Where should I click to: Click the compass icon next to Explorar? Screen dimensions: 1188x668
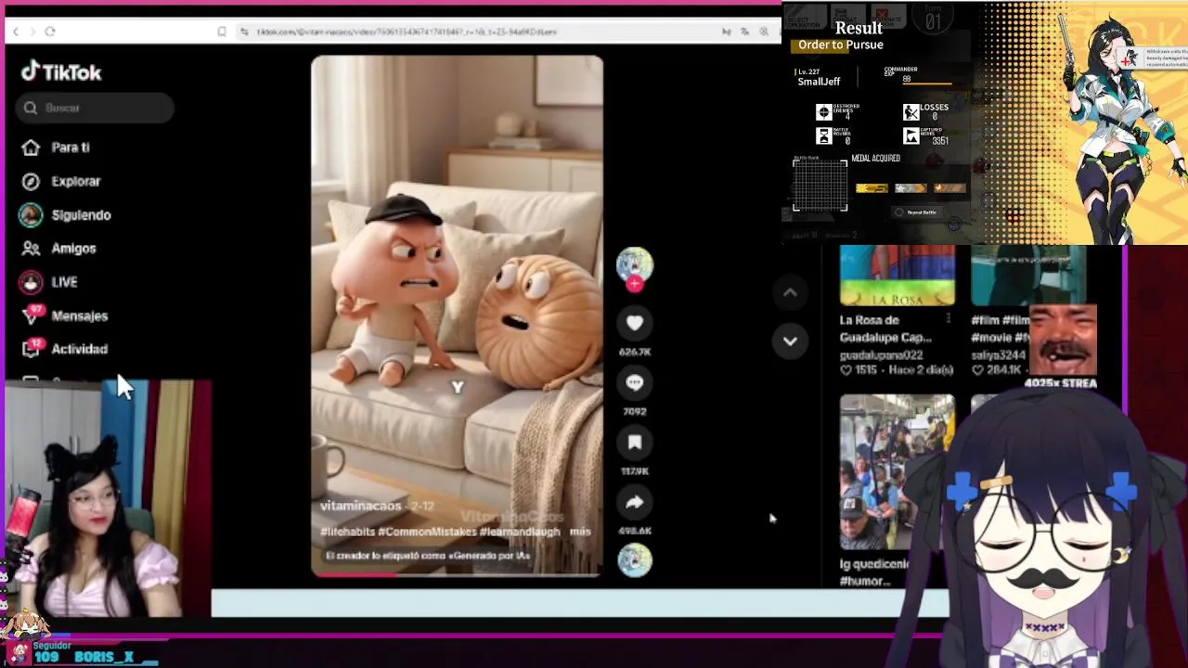point(31,181)
